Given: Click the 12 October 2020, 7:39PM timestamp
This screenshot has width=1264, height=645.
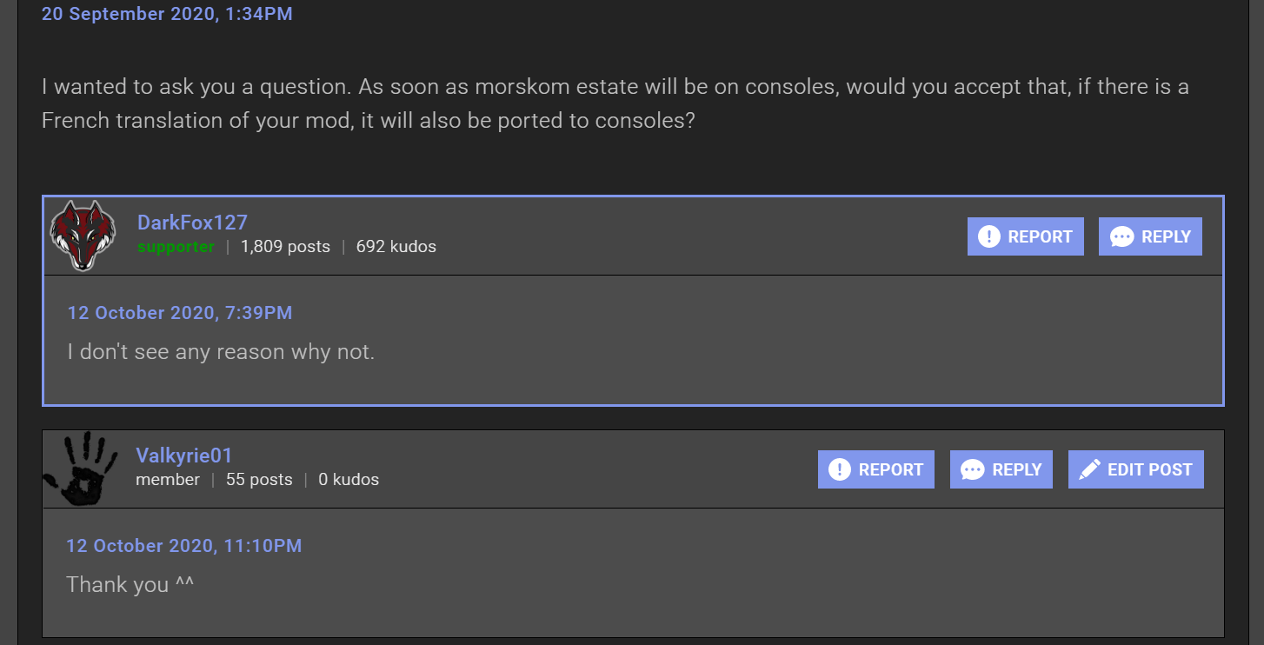Looking at the screenshot, I should pos(180,313).
